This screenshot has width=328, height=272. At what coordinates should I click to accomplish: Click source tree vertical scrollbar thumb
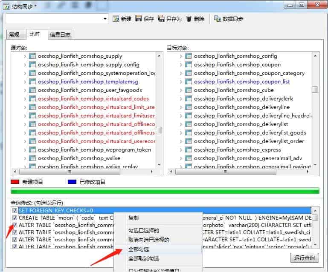tap(159, 130)
